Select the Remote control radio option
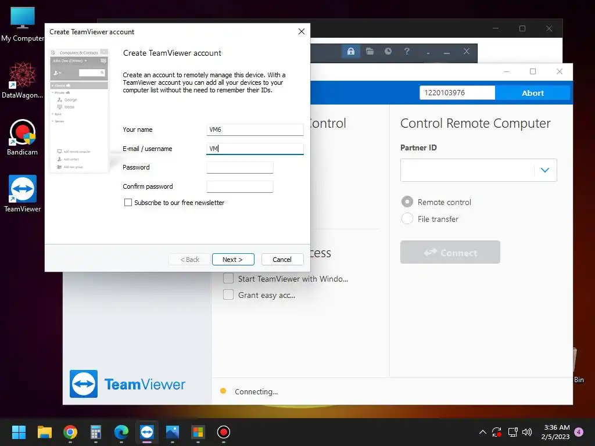The height and width of the screenshot is (446, 595). tap(407, 202)
